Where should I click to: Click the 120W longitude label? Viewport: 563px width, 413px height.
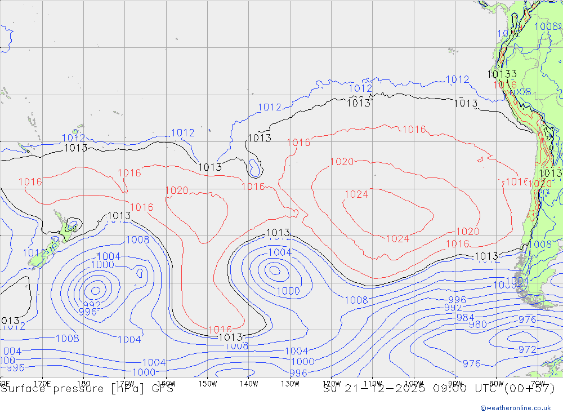332,384
